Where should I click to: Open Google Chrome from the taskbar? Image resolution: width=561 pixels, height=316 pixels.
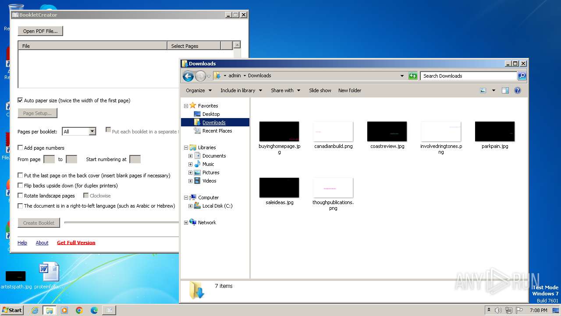[79, 310]
